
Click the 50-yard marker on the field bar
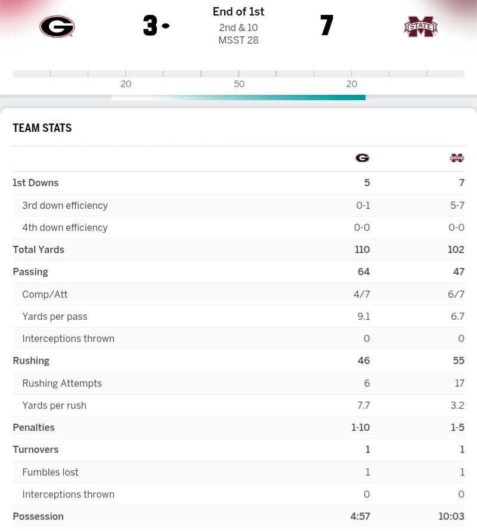(239, 84)
